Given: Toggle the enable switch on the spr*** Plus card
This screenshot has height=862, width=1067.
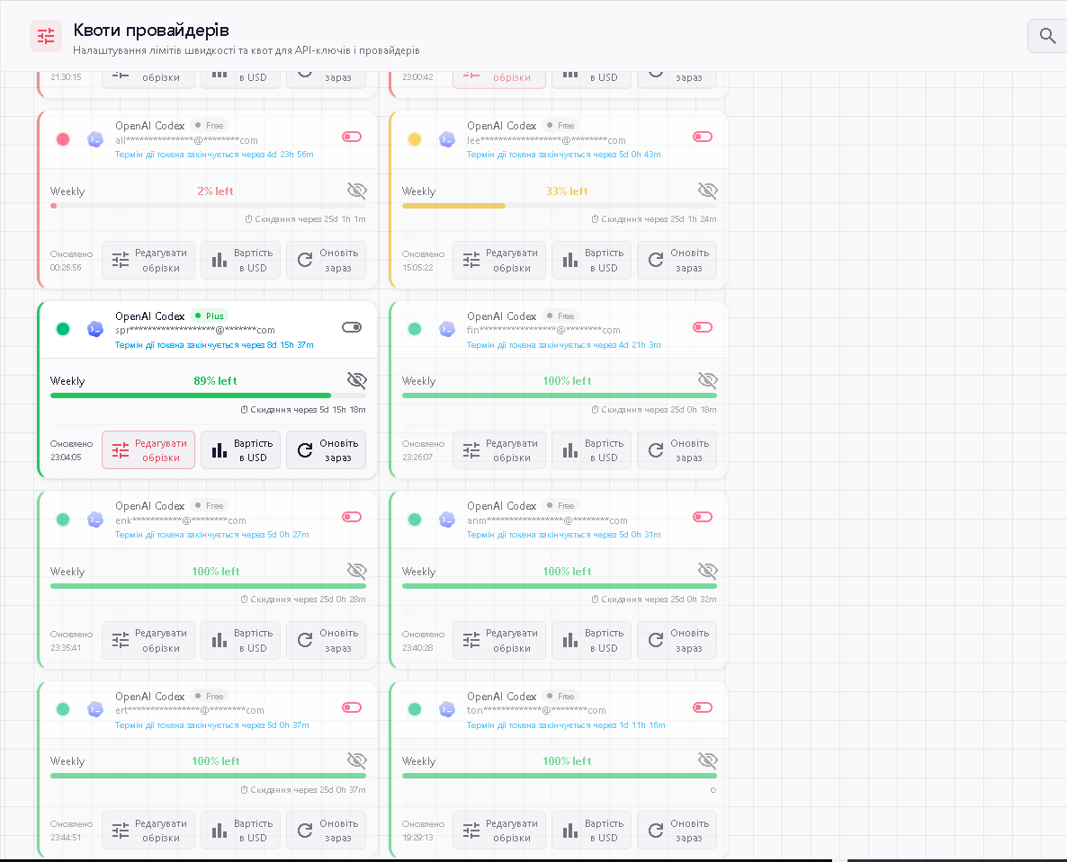Looking at the screenshot, I should 352,327.
